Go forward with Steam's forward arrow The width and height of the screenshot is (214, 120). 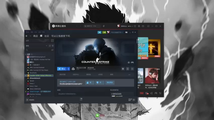point(30,36)
